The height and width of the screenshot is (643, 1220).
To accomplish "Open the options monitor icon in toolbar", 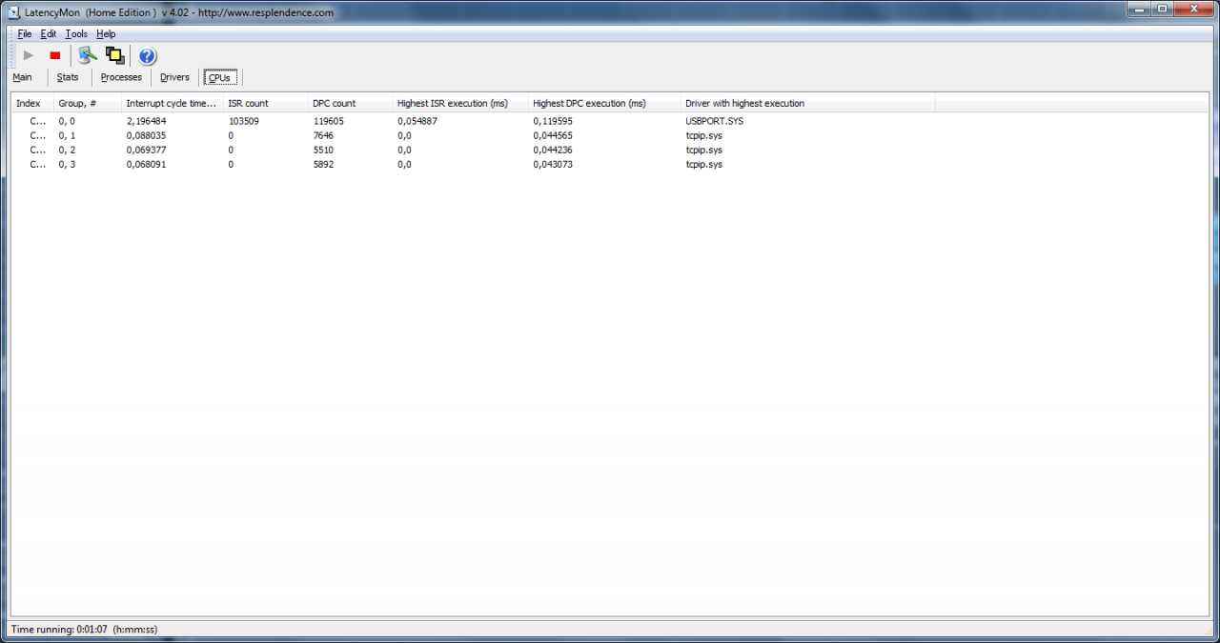I will [x=88, y=56].
